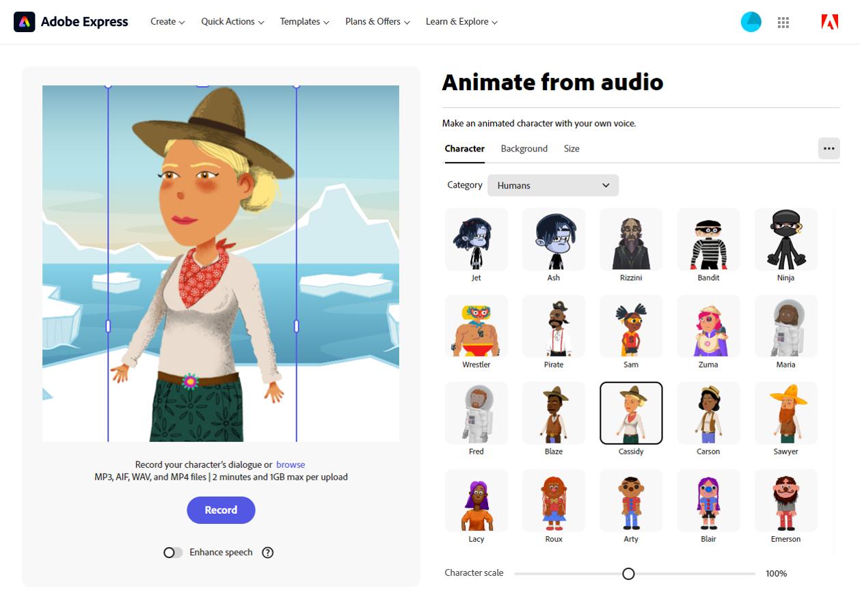Enable the Enhance speech toggle
The height and width of the screenshot is (608, 860).
click(173, 552)
